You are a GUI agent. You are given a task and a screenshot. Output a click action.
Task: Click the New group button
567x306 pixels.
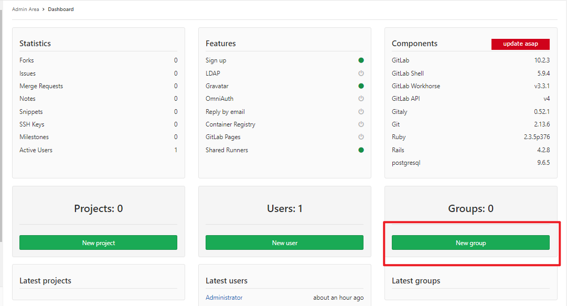point(470,242)
